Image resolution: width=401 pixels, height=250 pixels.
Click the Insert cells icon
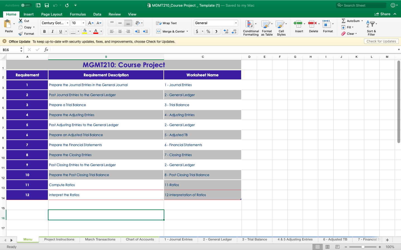pyautogui.click(x=298, y=24)
